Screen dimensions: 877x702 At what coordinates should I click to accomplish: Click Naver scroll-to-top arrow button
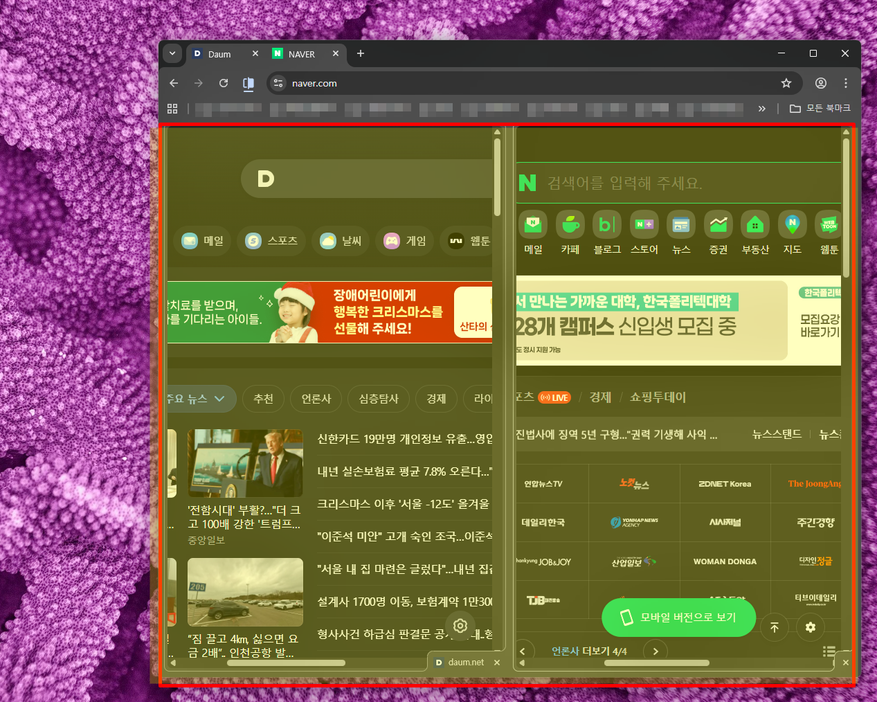[x=775, y=627]
